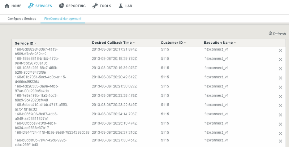Image resolution: width=289 pixels, height=147 pixels.
Task: Select service ID 168-1038c299 row text
Action: (x=37, y=70)
